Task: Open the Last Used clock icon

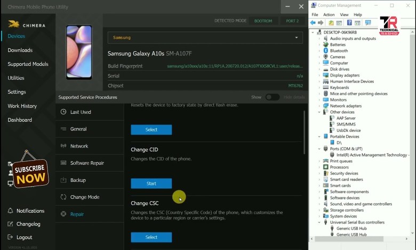Action: pyautogui.click(x=63, y=112)
